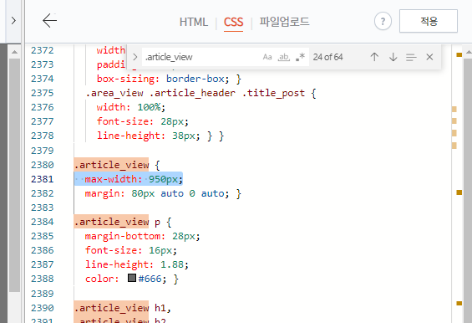The image size is (472, 323).
Task: Click the #666 color swatch on line 2388
Action: click(132, 278)
